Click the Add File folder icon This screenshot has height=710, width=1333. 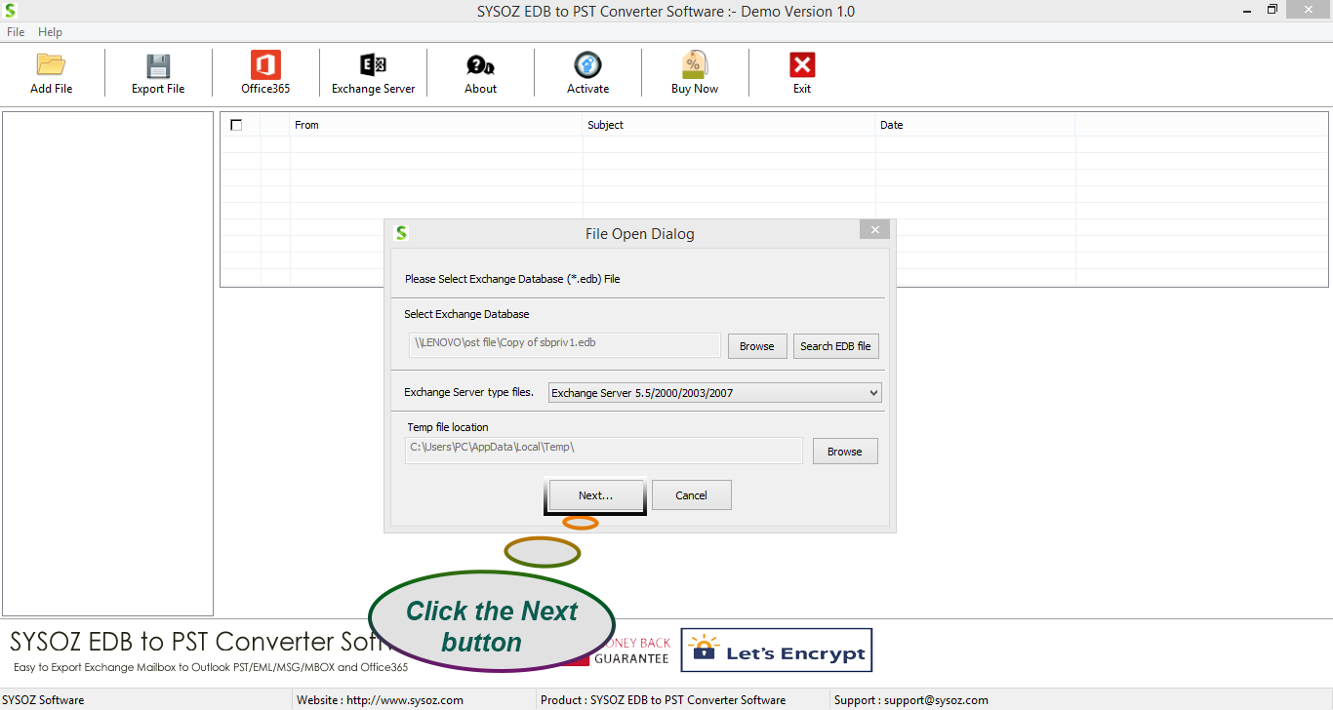(51, 65)
